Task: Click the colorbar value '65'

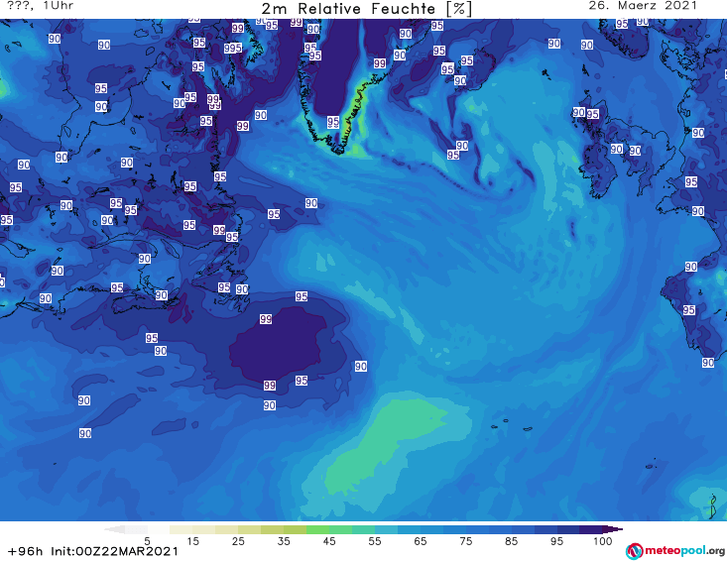Action: tap(421, 541)
